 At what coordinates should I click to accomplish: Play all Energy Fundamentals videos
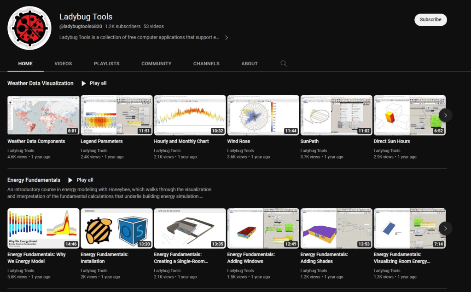pyautogui.click(x=81, y=180)
